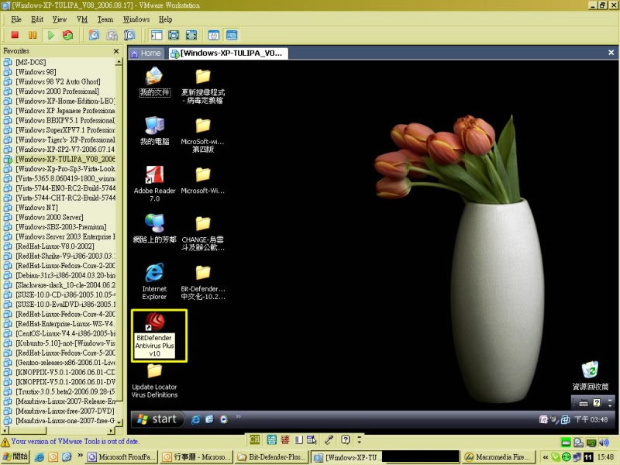Select BitDefender Antivirus Plus v10 shortcut
620x465 pixels.
point(154,335)
